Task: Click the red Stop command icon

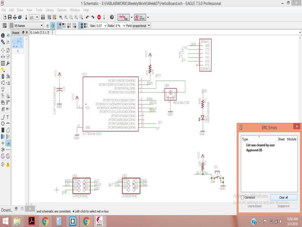Action: [99, 17]
